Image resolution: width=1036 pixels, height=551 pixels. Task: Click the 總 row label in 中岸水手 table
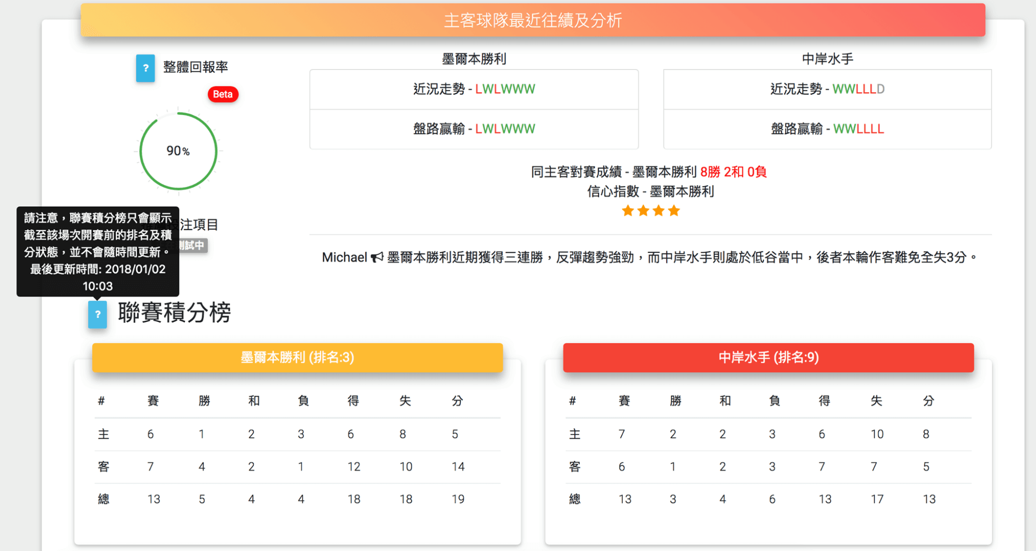coord(575,499)
